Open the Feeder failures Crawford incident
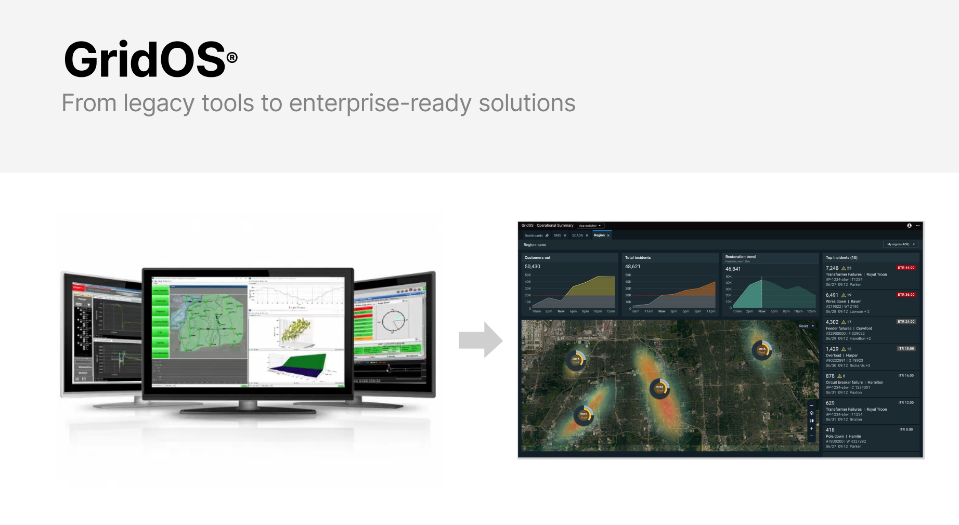 pyautogui.click(x=871, y=330)
